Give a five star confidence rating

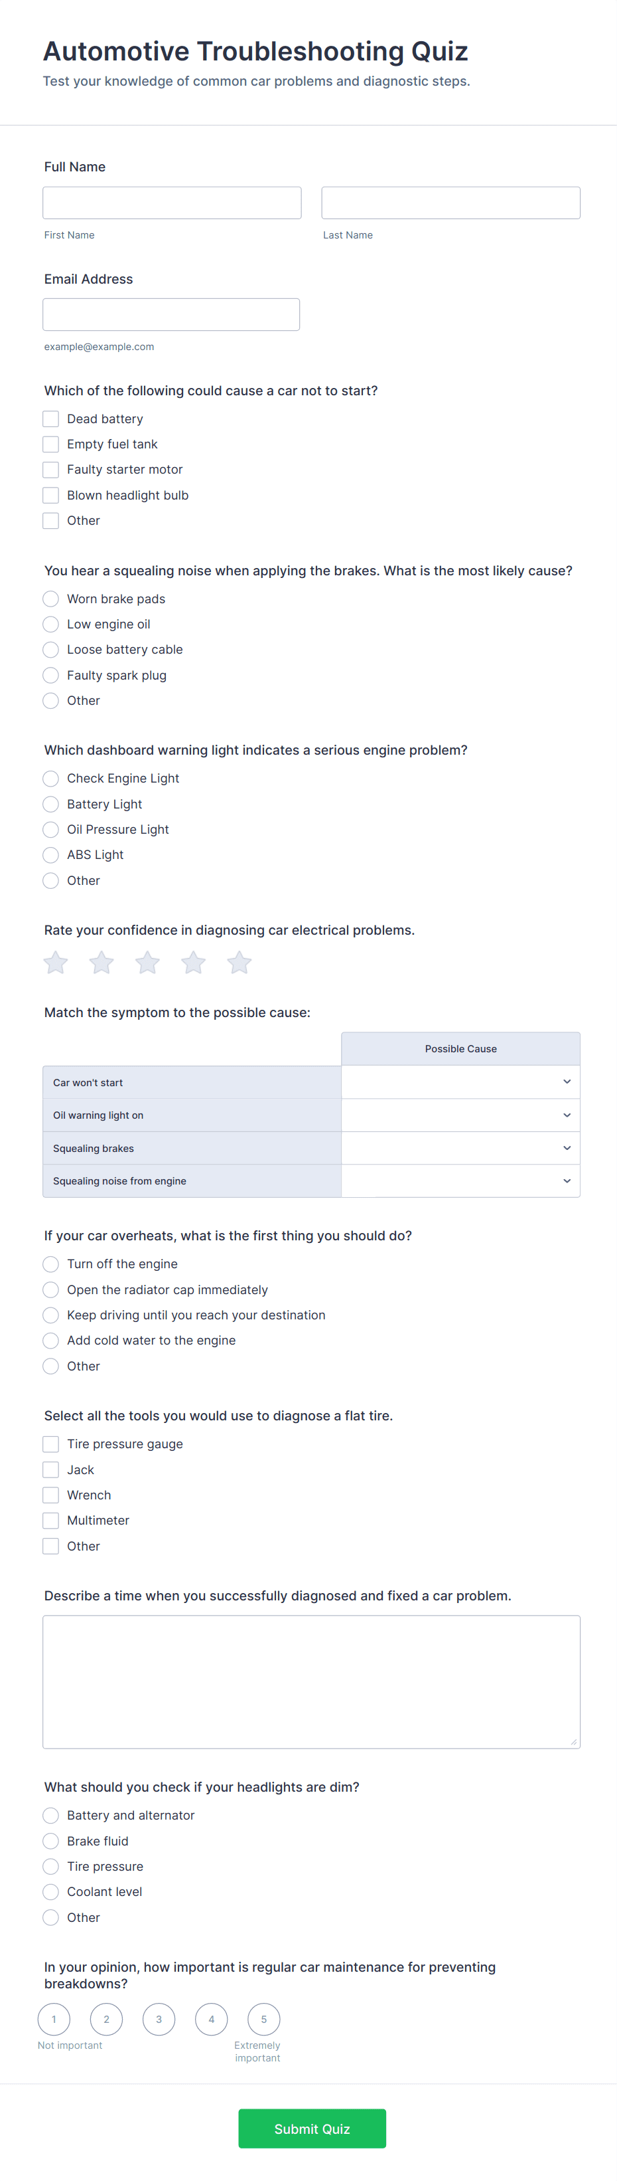coord(240,963)
